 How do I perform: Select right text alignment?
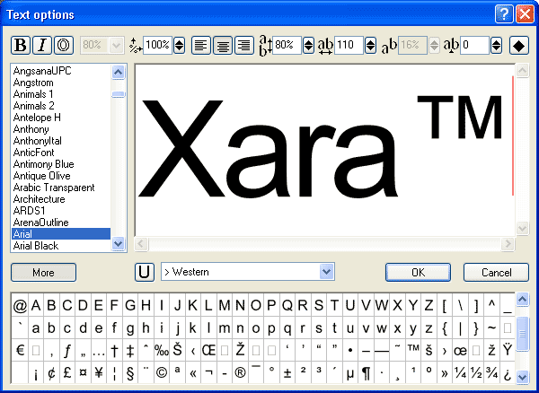point(244,45)
